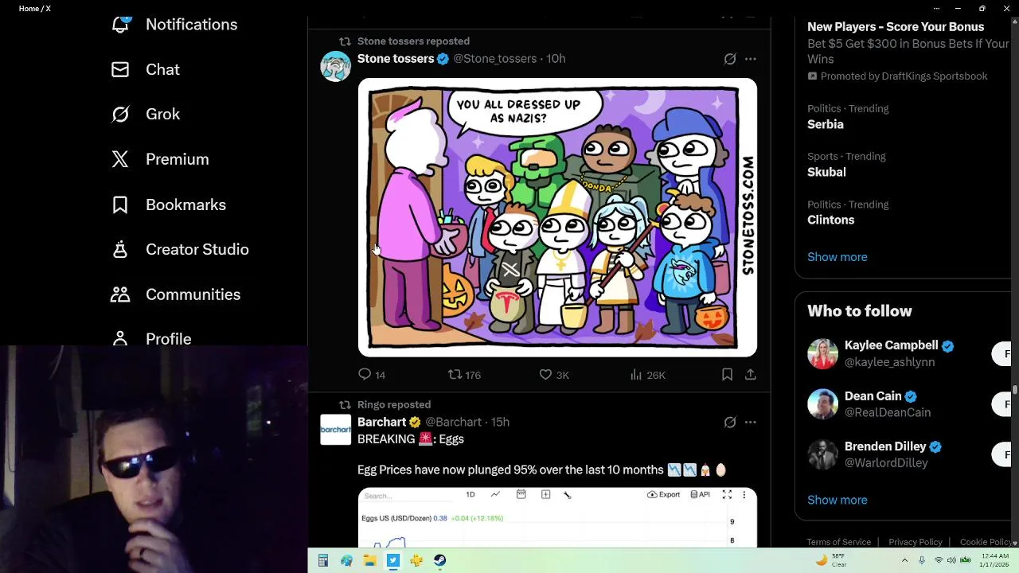Open Privacy Policy link
The height and width of the screenshot is (573, 1019).
[916, 543]
